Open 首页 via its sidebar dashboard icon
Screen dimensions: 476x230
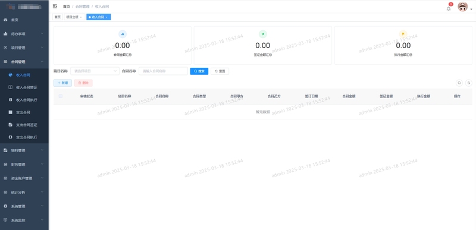5,20
